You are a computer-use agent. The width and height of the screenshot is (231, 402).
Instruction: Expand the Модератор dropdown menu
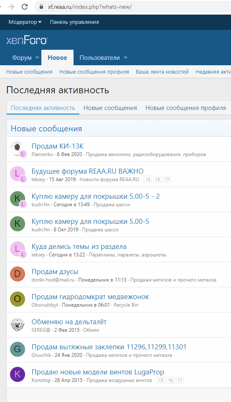click(25, 22)
